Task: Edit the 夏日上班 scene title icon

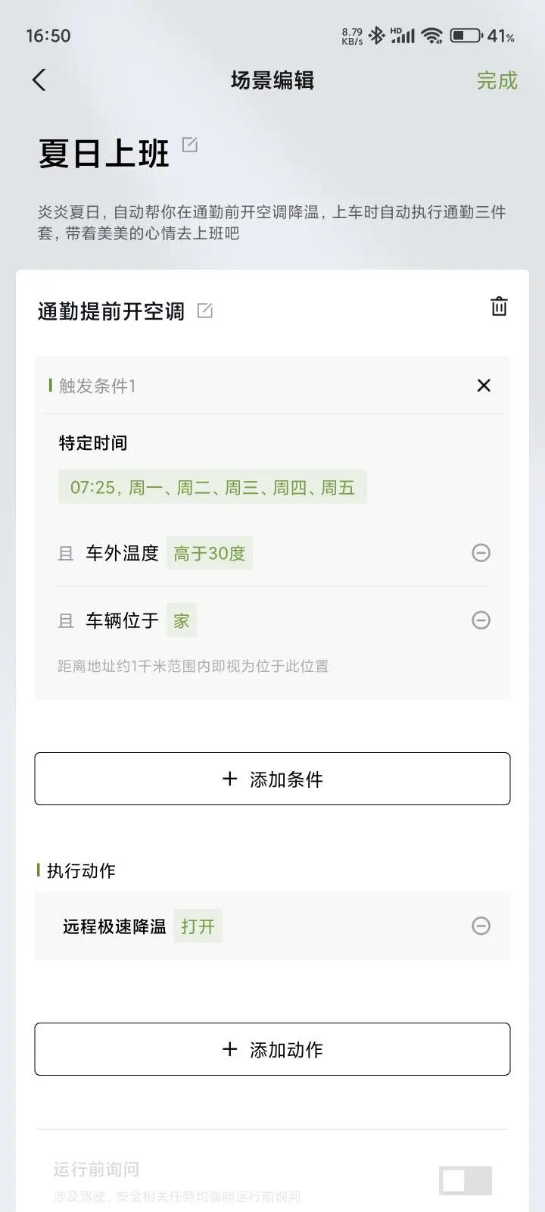Action: tap(190, 144)
